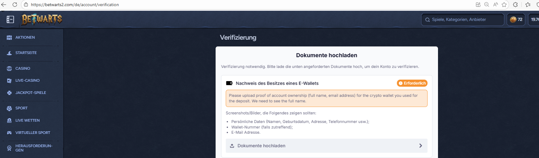Image resolution: width=539 pixels, height=158 pixels.
Task: Click the orange Erforderlich badge
Action: pyautogui.click(x=412, y=83)
